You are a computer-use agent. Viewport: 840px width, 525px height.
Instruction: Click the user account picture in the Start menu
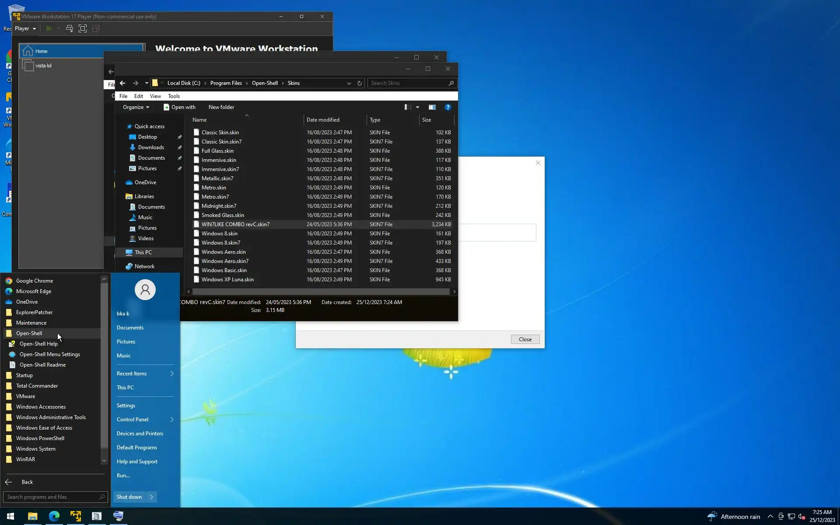(145, 290)
